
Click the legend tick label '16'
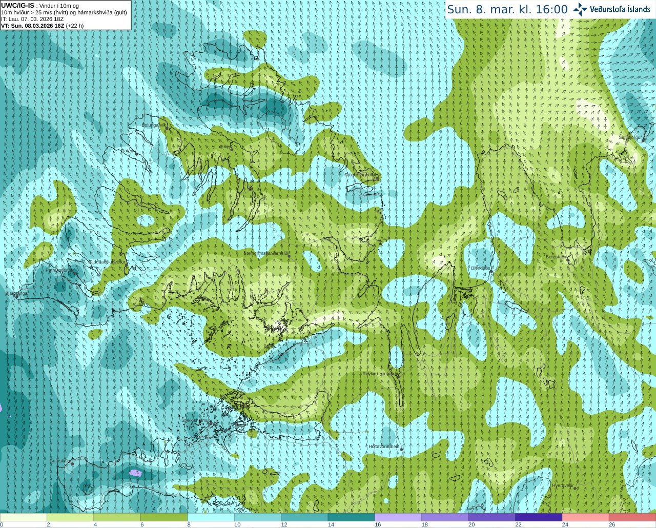pyautogui.click(x=378, y=524)
